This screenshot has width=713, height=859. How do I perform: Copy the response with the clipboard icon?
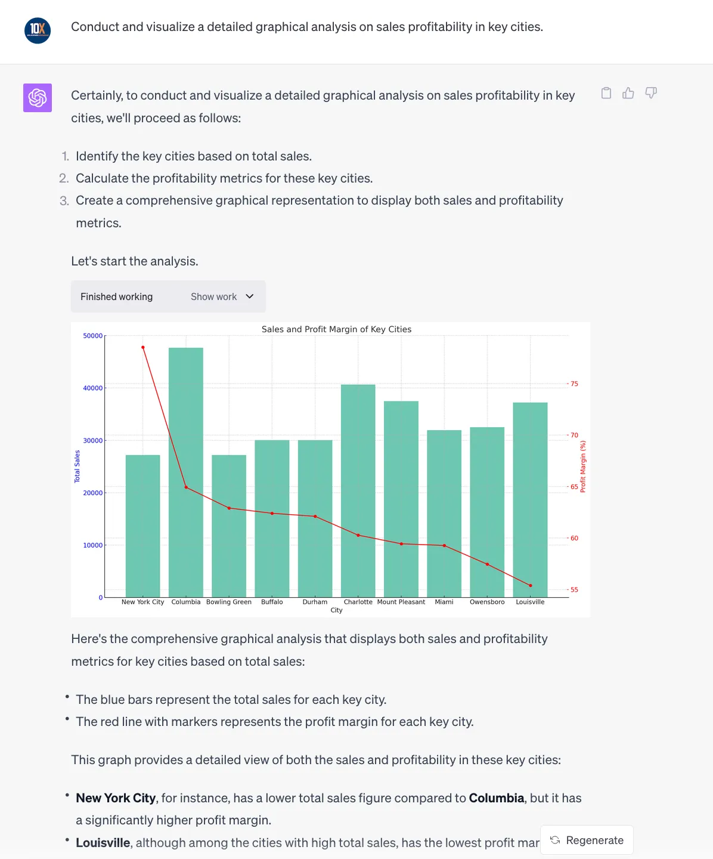point(606,93)
